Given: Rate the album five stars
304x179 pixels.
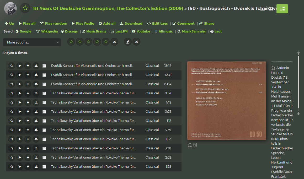Looking at the screenshot, I should coord(106,42).
